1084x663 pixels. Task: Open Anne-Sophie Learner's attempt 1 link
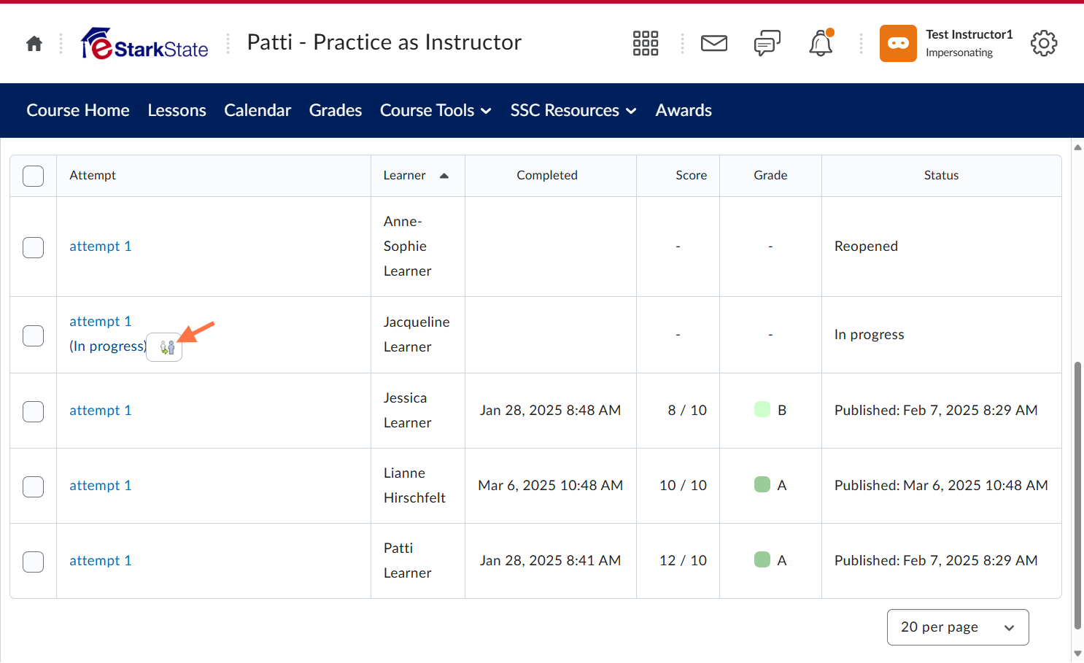(101, 247)
